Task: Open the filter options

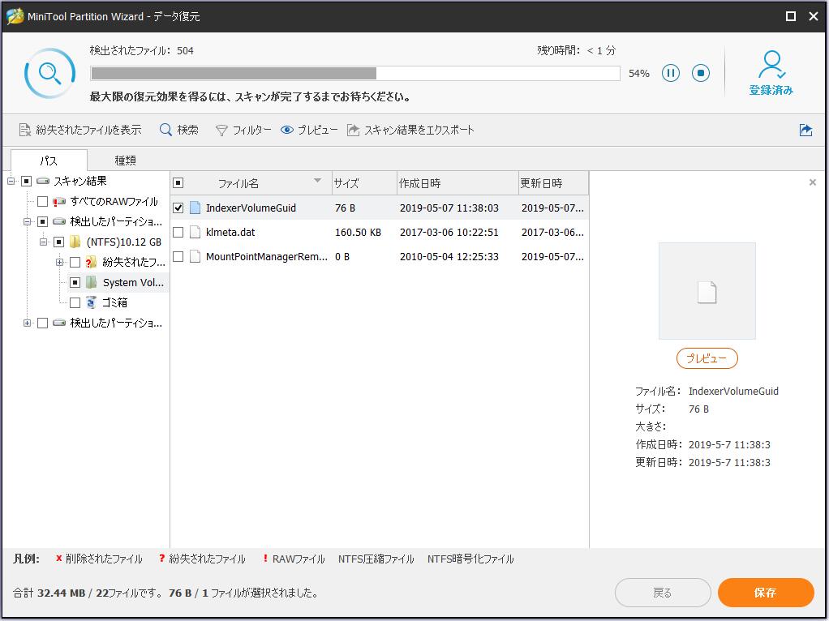Action: 243,130
